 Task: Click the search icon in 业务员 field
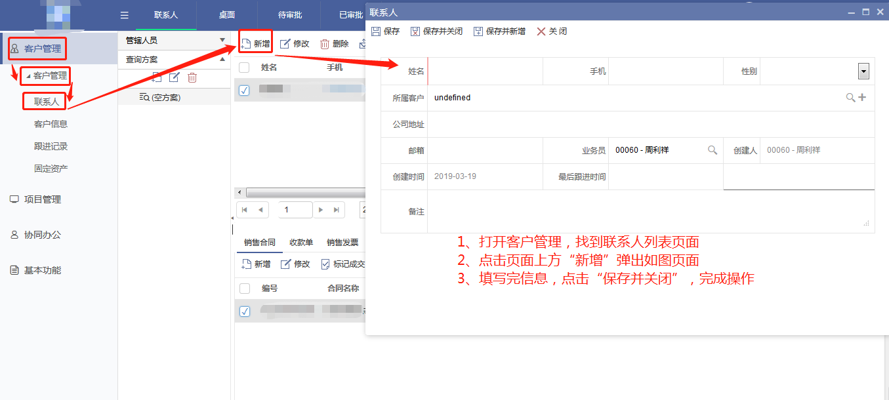(x=713, y=150)
